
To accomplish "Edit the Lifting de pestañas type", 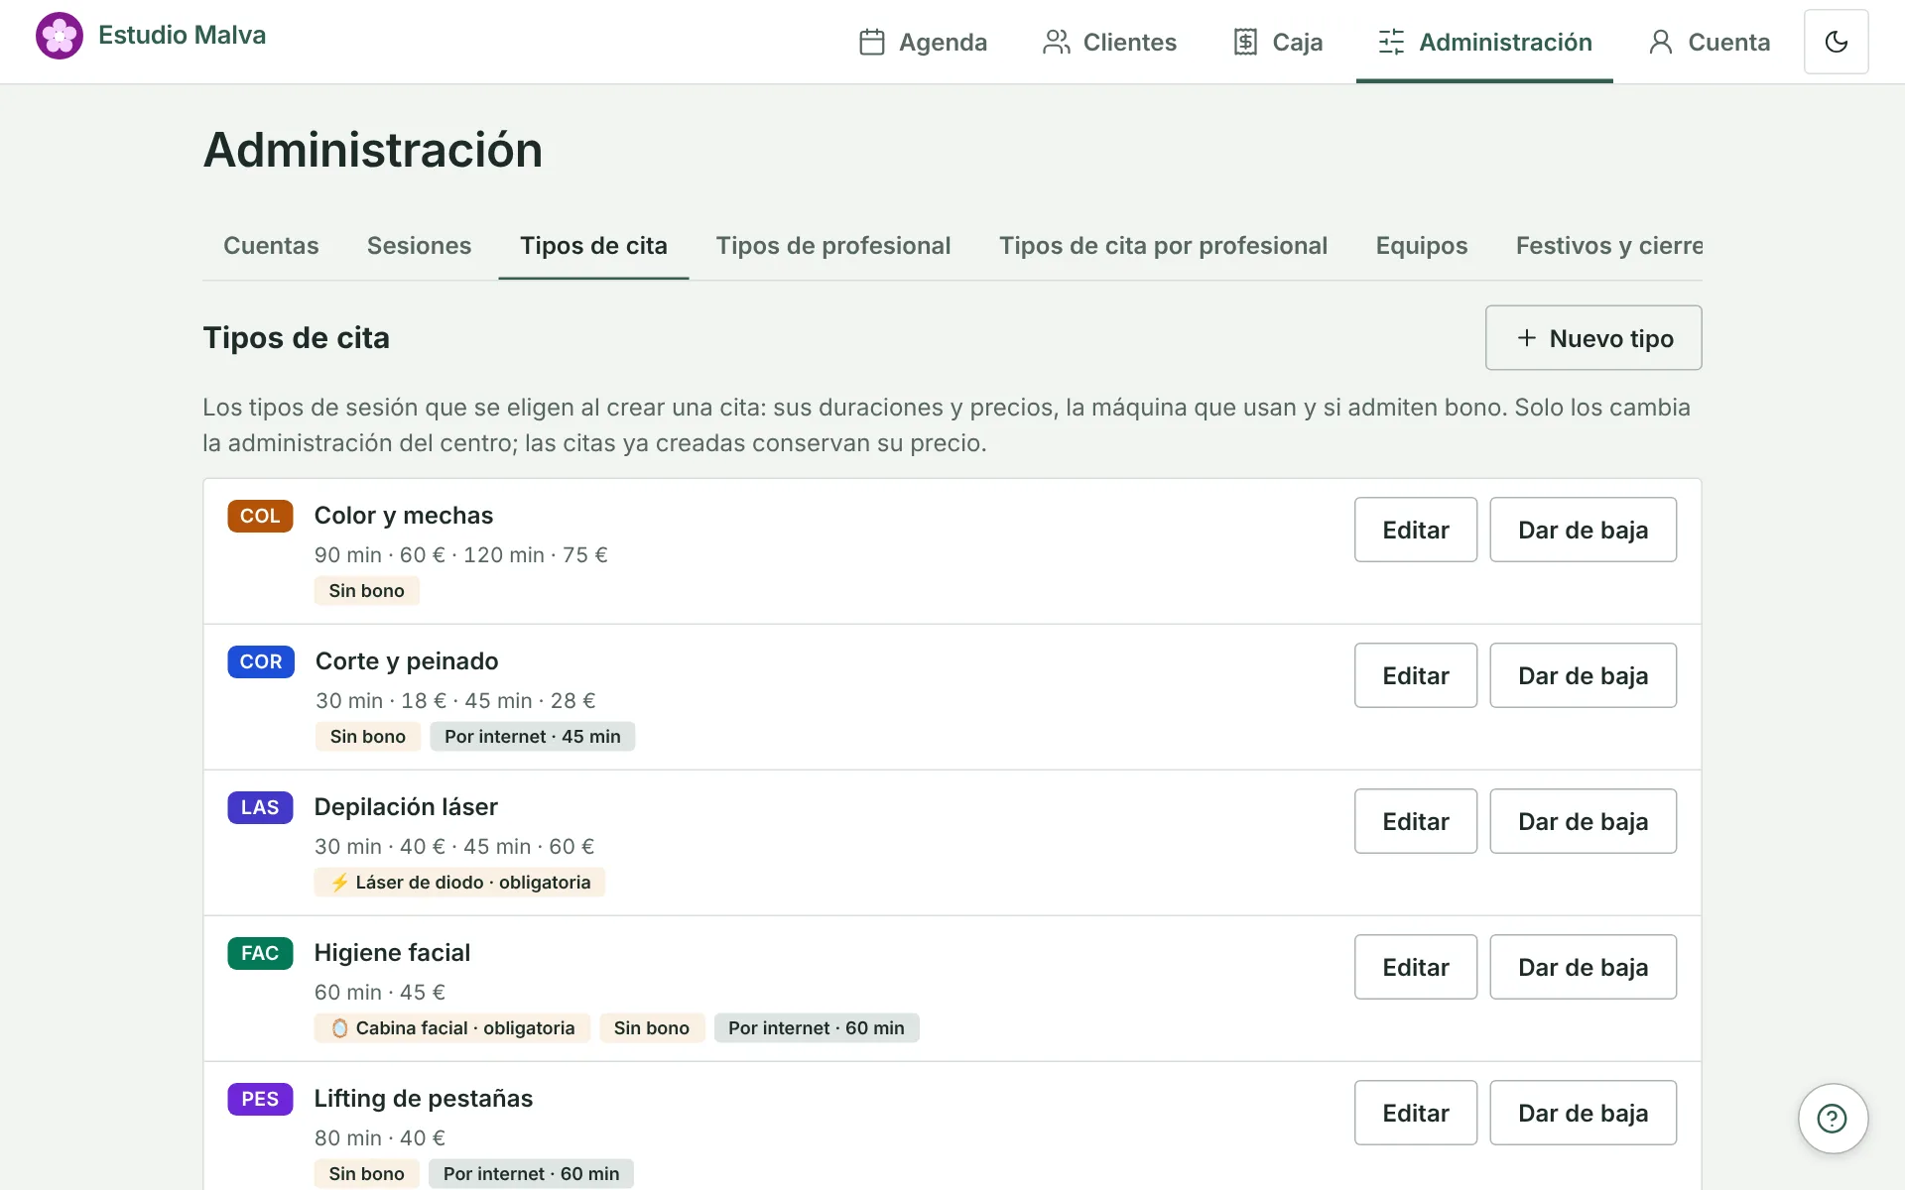I will 1416,1113.
